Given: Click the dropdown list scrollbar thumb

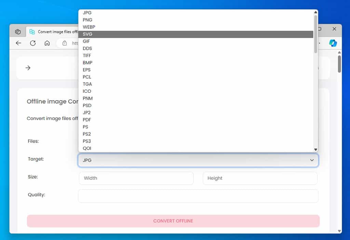Looking at the screenshot, I should [x=315, y=34].
